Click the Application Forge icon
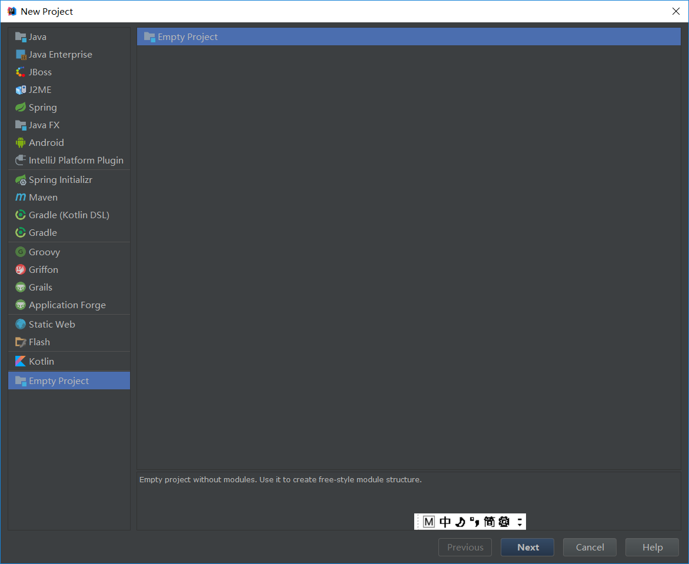689x564 pixels. pos(20,305)
